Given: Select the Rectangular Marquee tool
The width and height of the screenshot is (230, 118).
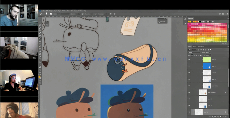Looking at the screenshot, I should tap(40, 22).
